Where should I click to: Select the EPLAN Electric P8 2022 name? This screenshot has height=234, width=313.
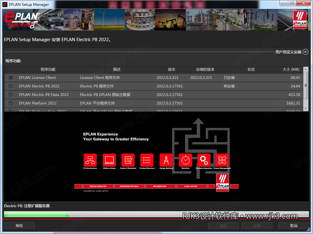(39, 86)
